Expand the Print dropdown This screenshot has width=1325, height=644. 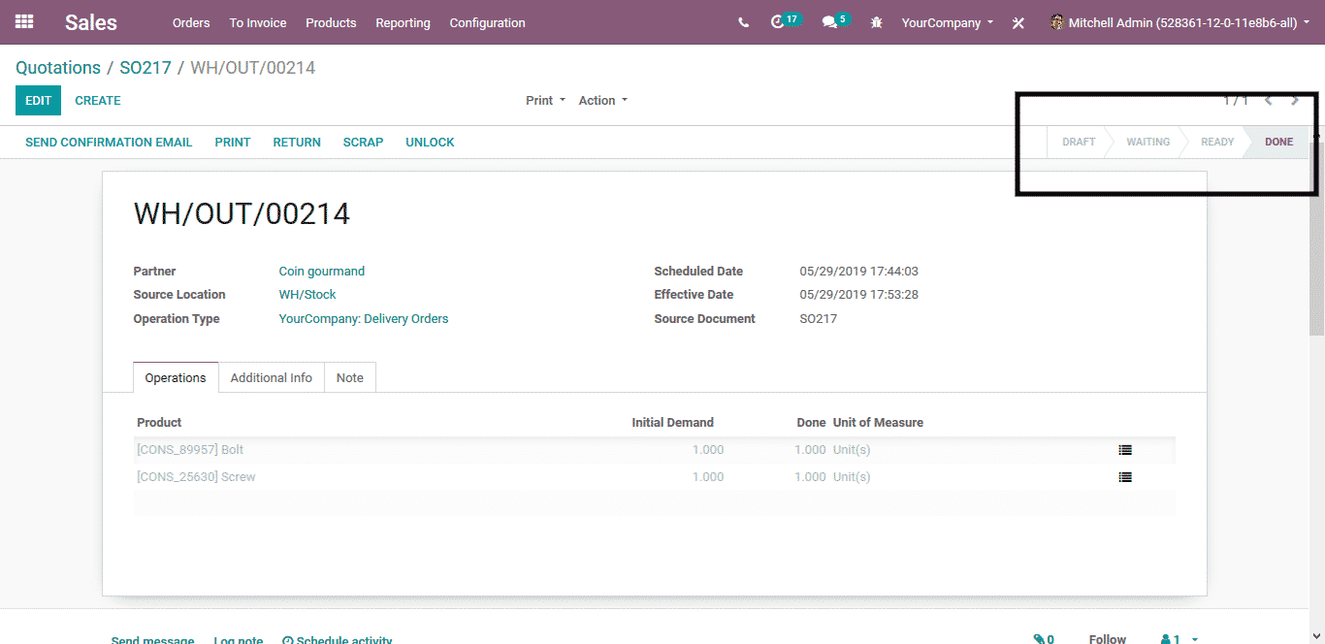pyautogui.click(x=545, y=101)
